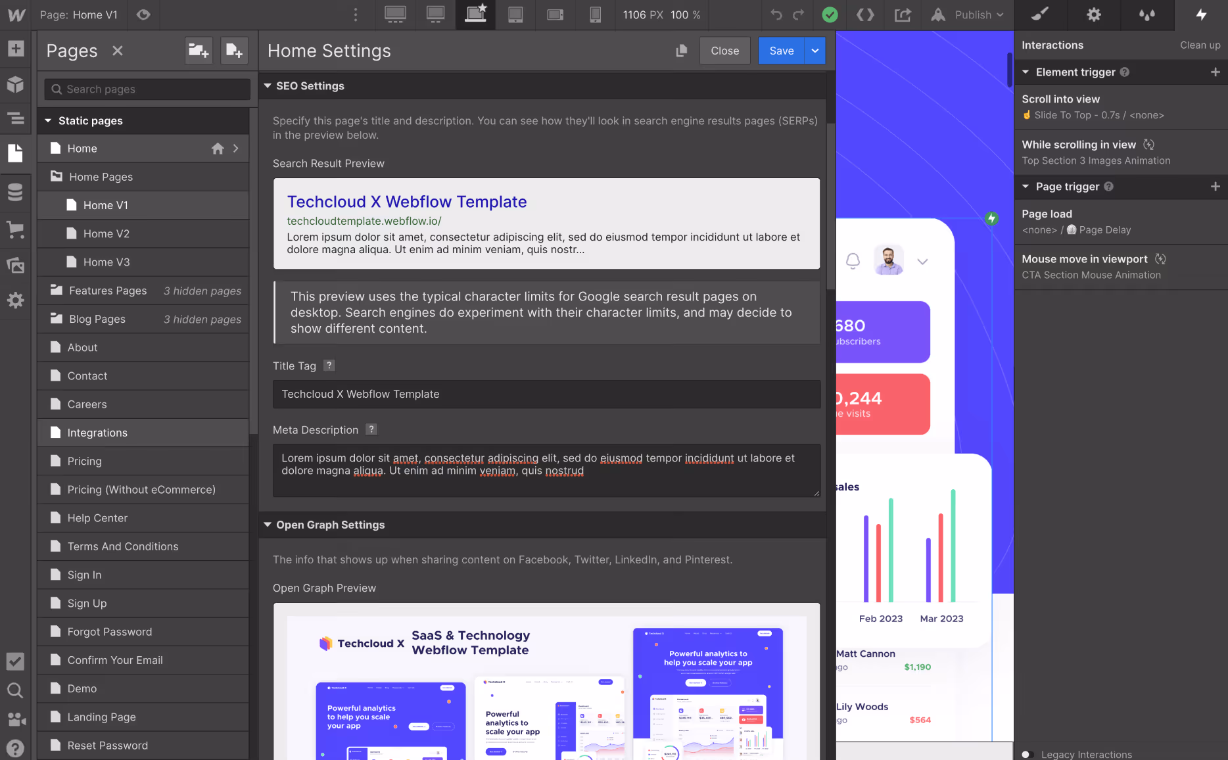Switch to the tablet breakpoint preview
Viewport: 1228px width, 760px height.
tap(515, 14)
